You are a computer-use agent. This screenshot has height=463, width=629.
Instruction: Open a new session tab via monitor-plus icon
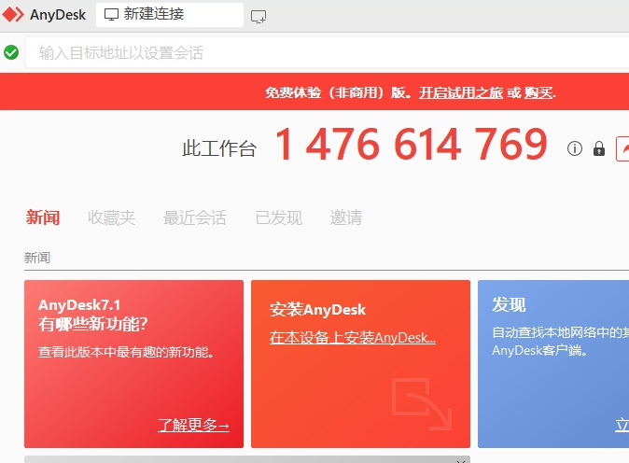[258, 17]
